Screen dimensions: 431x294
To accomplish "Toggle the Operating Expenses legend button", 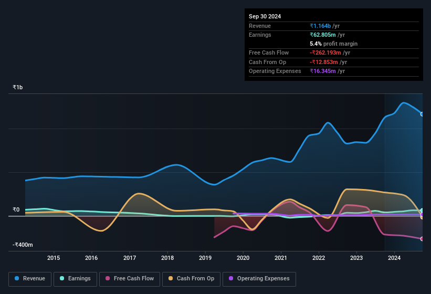I will tap(259, 279).
